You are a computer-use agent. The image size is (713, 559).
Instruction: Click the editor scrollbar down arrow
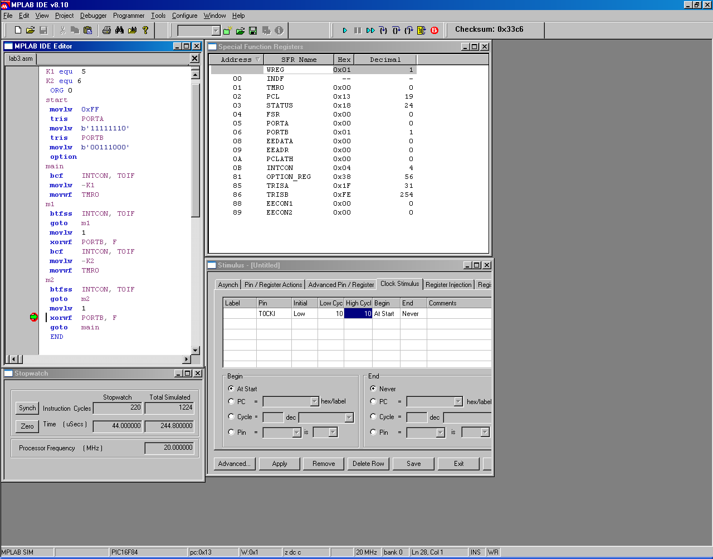coord(195,351)
